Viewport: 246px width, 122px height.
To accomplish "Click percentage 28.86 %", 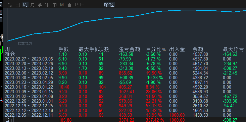I will coord(154,92).
